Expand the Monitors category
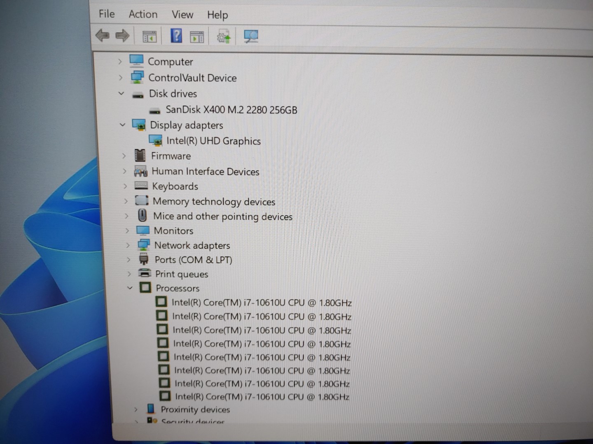This screenshot has width=593, height=444. [x=127, y=231]
